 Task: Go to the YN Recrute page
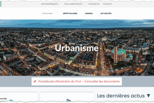(93, 4)
